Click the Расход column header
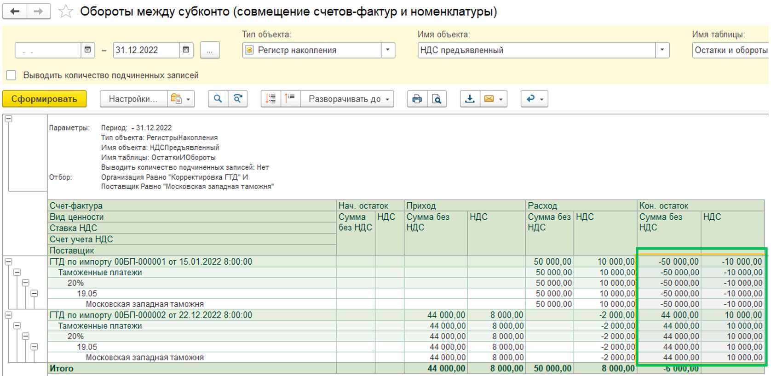Viewport: 771px width, 376px height. [581, 205]
